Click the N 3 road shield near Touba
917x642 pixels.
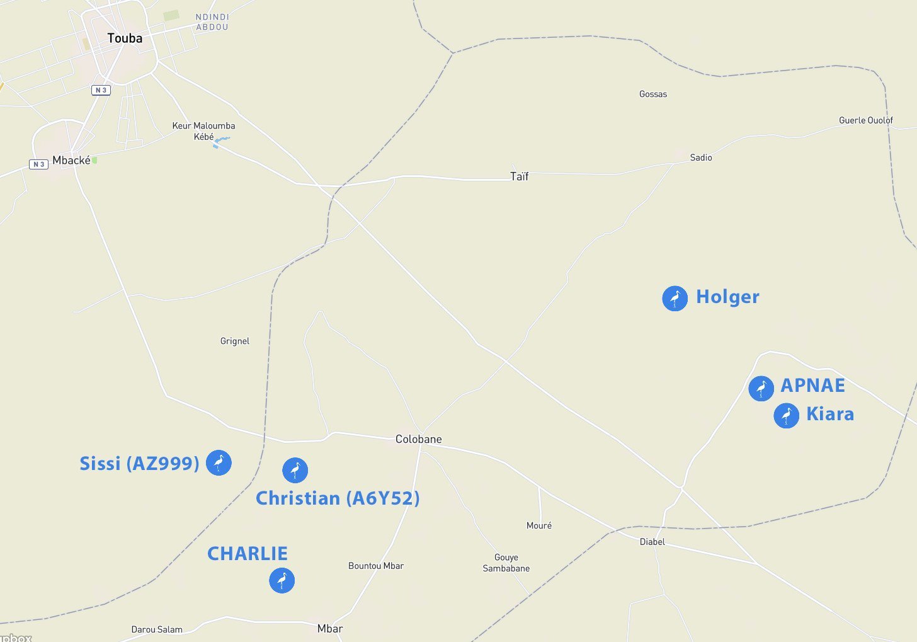(101, 90)
